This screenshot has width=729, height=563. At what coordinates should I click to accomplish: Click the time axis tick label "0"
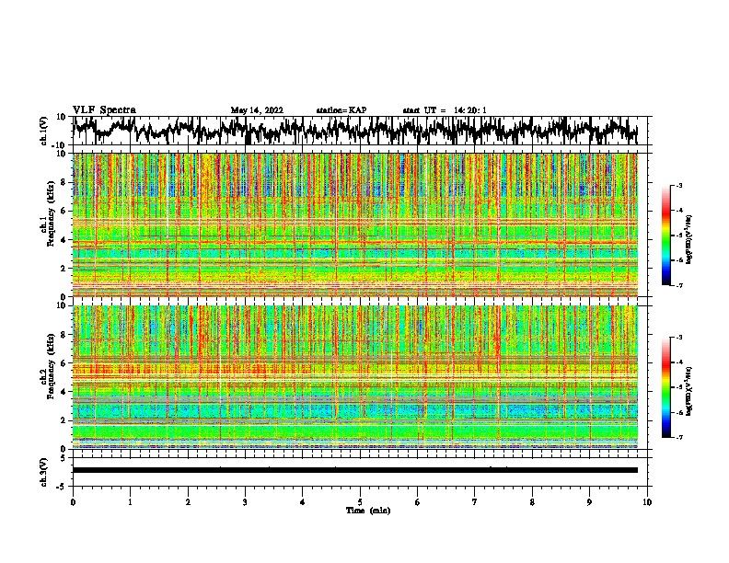pyautogui.click(x=73, y=502)
